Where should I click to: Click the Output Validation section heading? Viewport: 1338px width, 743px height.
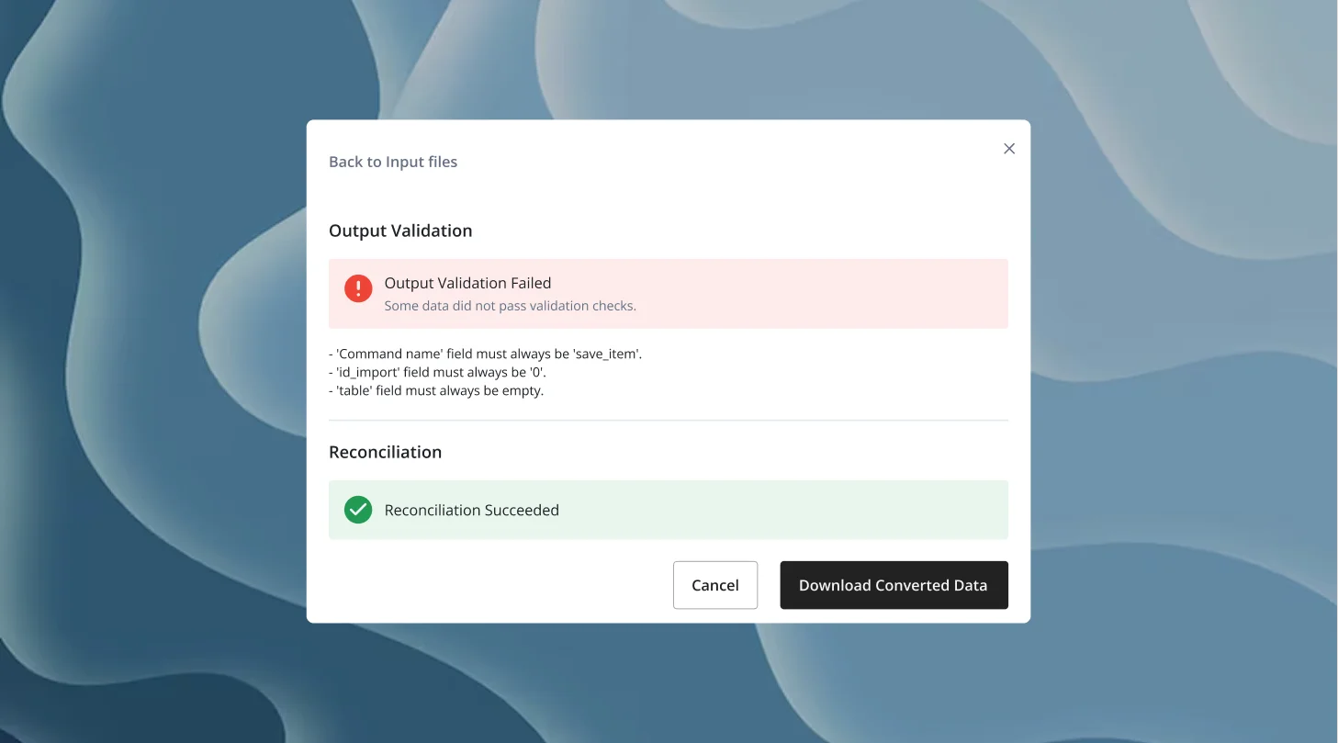[400, 231]
